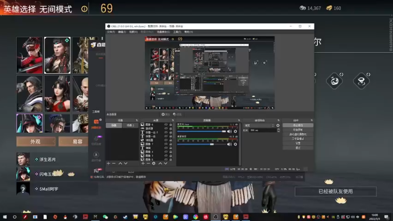Hide the 图像 6 source eye icon
The width and height of the screenshot is (393, 221).
(166, 125)
